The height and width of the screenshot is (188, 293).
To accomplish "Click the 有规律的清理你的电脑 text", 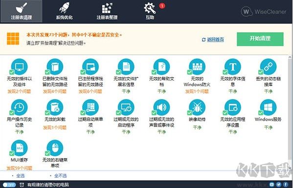I will [48, 185].
